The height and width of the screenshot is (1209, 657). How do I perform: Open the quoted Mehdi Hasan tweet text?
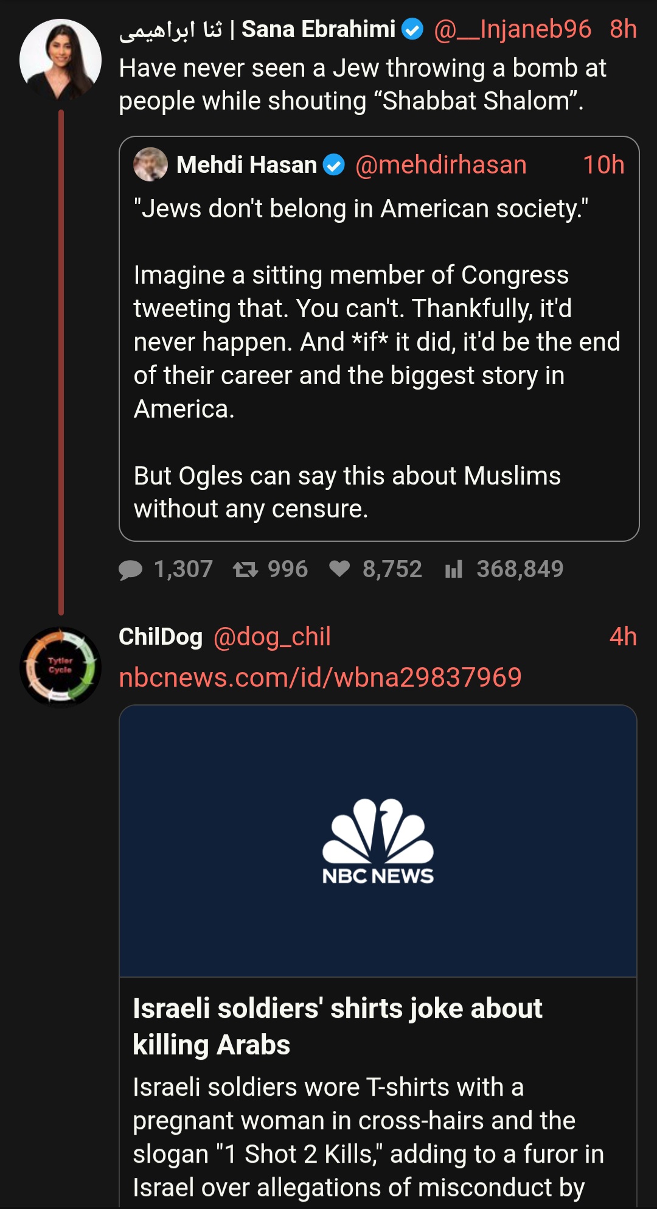(x=377, y=359)
